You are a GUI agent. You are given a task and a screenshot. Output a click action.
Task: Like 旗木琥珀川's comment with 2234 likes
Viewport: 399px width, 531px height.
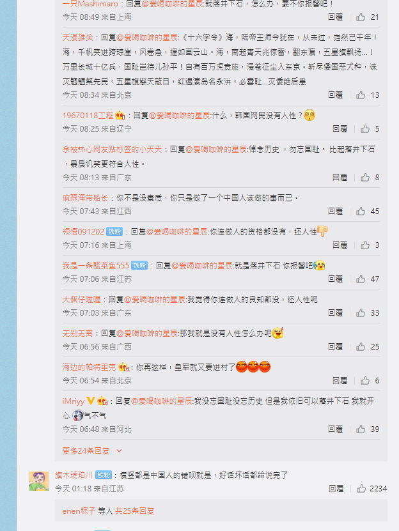coord(361,489)
